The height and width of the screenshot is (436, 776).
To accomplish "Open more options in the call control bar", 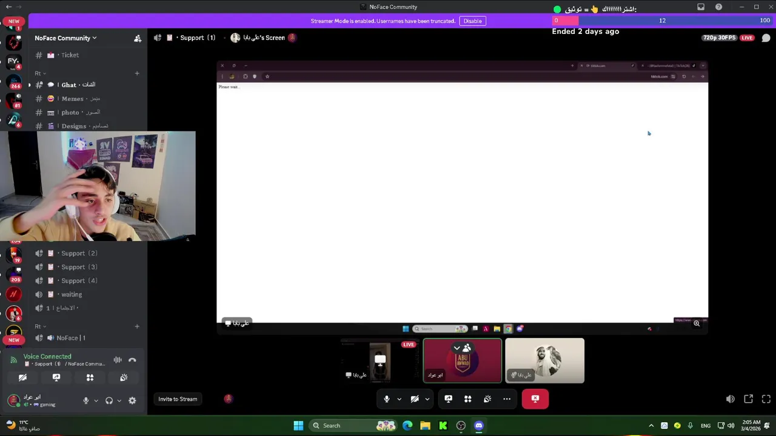I will click(x=507, y=399).
